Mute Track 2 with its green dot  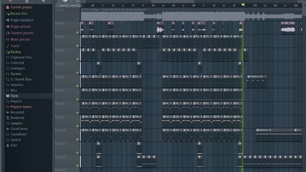tap(77, 32)
